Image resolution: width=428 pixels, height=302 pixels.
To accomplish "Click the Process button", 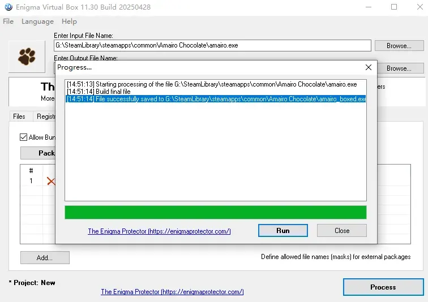I will click(x=383, y=287).
